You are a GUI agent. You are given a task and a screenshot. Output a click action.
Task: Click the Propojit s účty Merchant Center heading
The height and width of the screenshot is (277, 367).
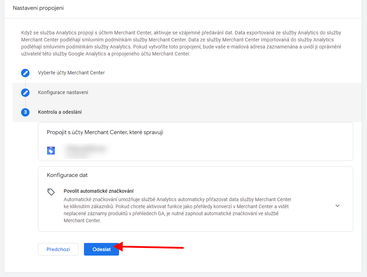pos(105,132)
